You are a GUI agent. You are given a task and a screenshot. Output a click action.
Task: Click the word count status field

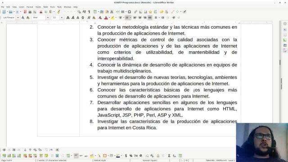(x=52, y=161)
